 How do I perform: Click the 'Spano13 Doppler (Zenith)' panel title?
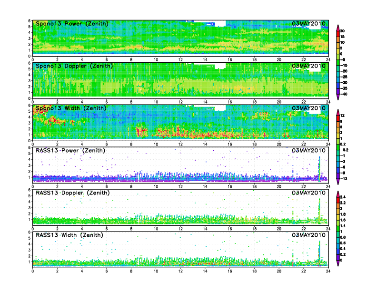pos(74,66)
